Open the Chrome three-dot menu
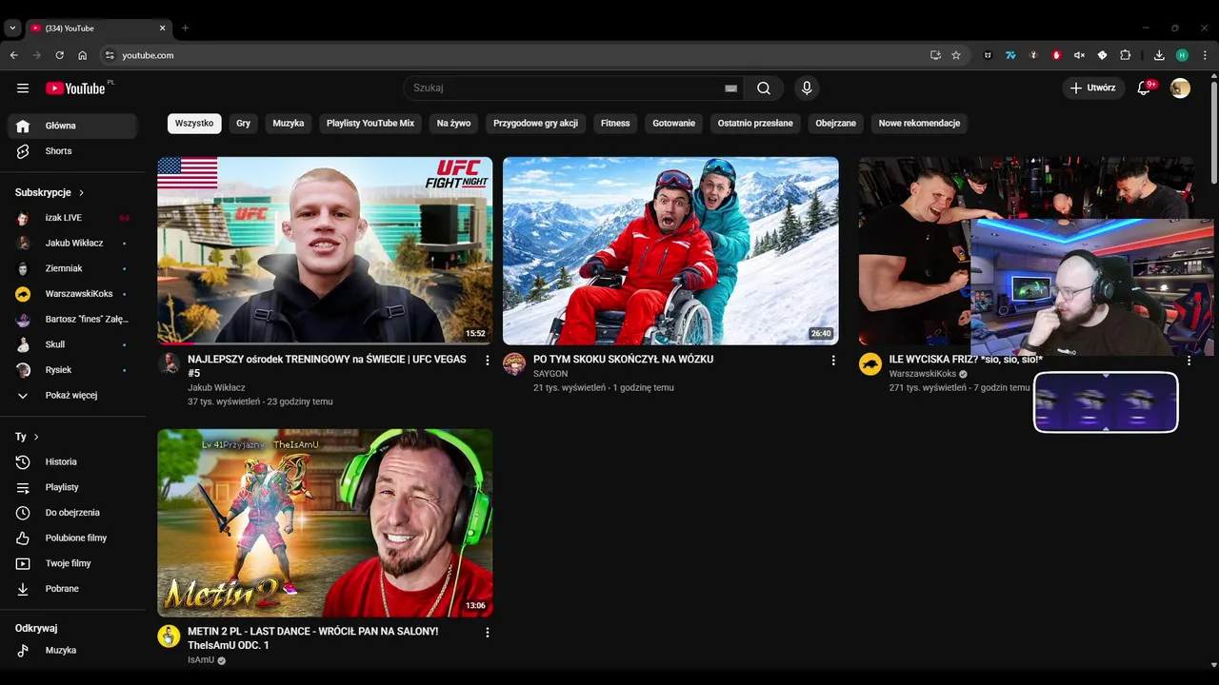1219x685 pixels. point(1204,55)
